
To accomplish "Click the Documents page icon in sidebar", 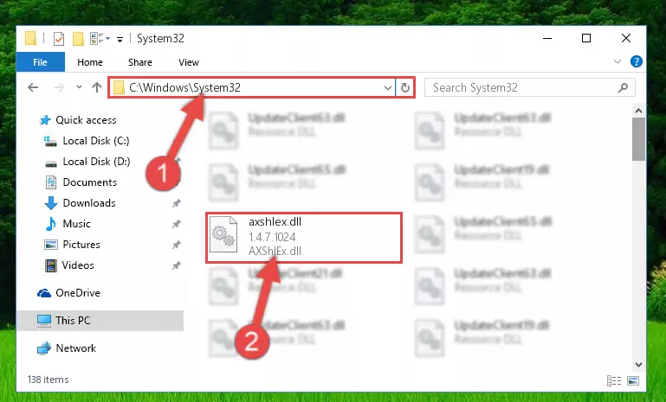I will point(51,182).
